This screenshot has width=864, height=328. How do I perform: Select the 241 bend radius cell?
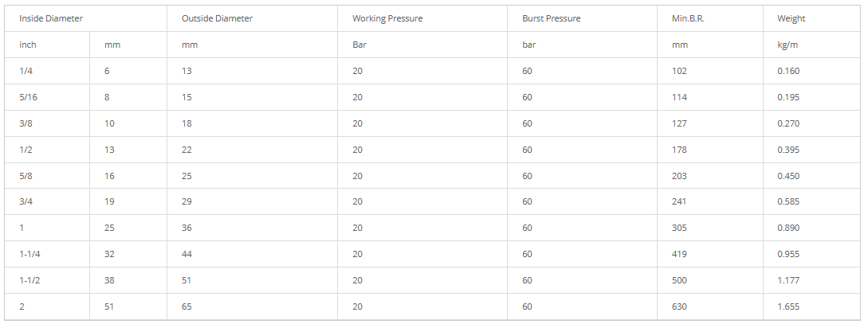coord(679,202)
